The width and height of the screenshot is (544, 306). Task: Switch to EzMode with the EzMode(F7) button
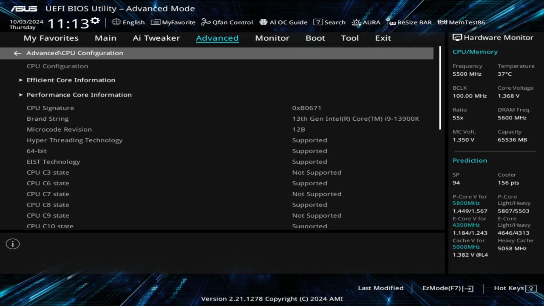coord(447,288)
